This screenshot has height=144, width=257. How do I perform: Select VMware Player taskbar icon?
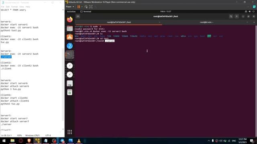pyautogui.click(x=37, y=141)
